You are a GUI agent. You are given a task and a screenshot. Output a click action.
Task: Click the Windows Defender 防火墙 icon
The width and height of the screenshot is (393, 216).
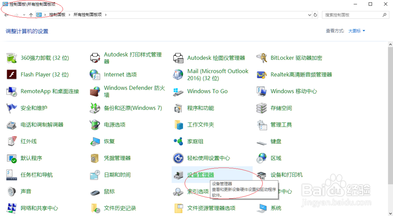95,91
